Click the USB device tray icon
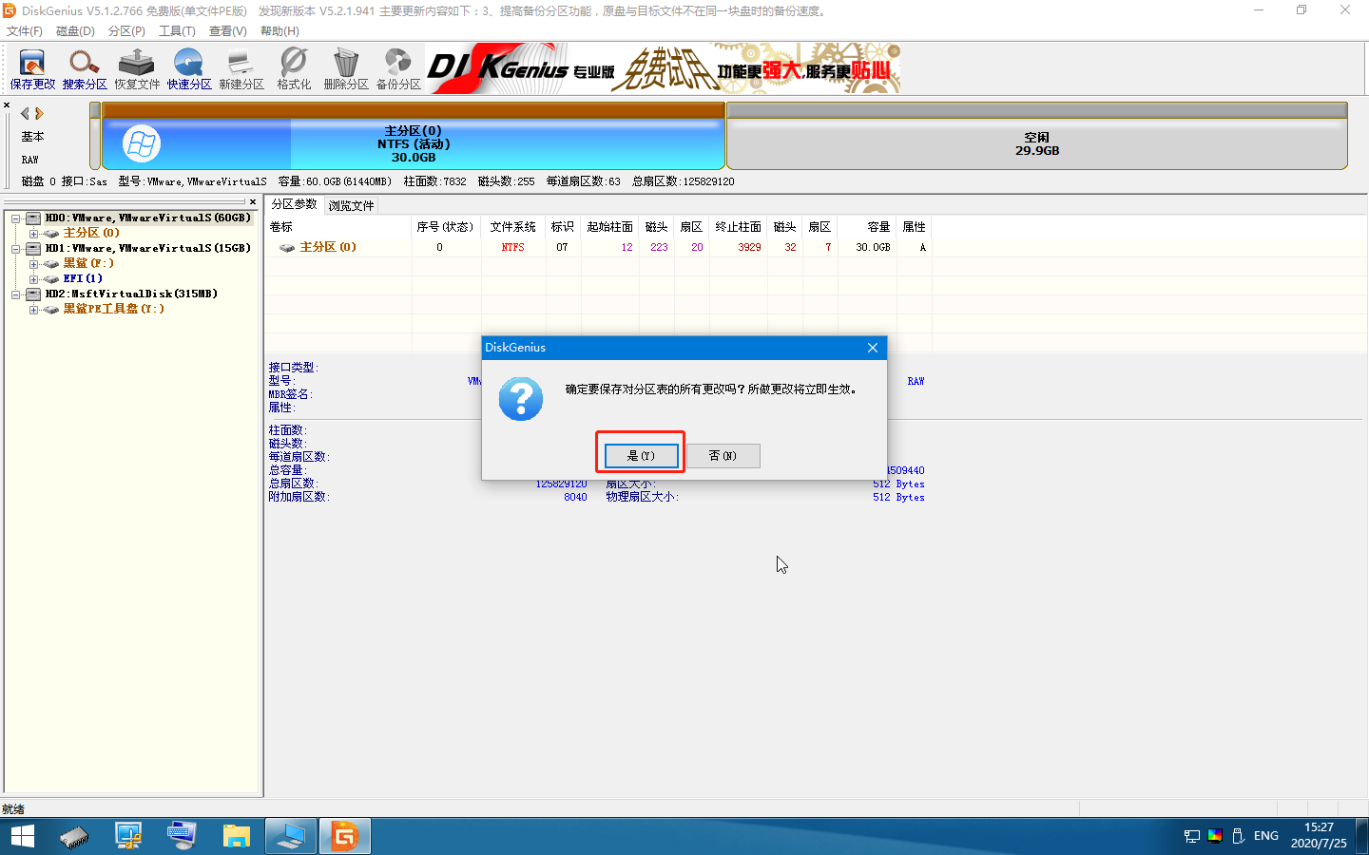This screenshot has height=855, width=1369. [x=1238, y=836]
